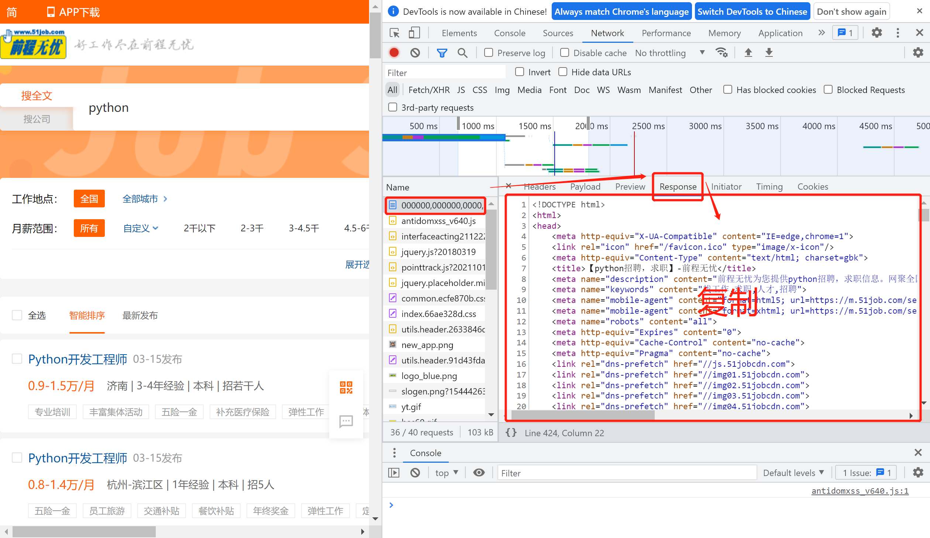The image size is (930, 538).
Task: Open the Timing request tab
Action: click(769, 186)
